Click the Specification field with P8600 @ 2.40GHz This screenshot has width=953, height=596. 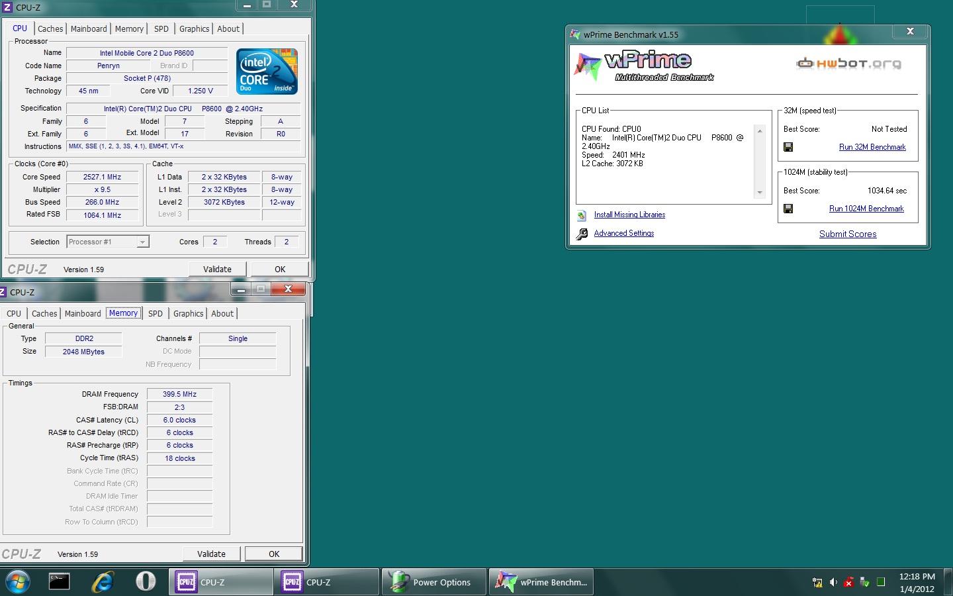(x=183, y=109)
